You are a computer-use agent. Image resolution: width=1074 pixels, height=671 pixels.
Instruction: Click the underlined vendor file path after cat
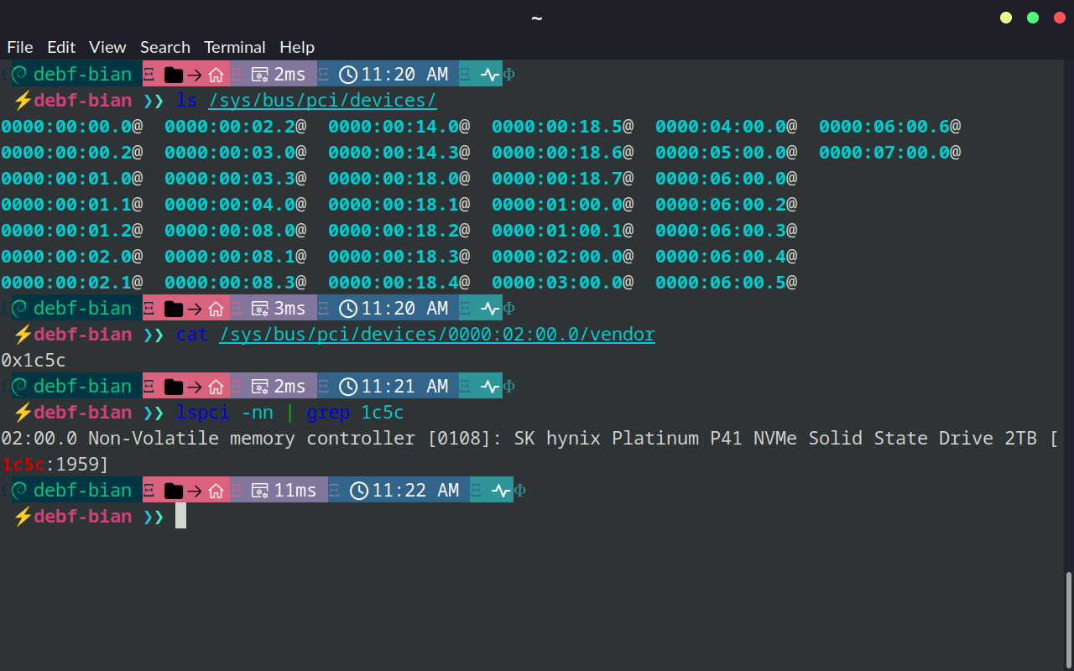(x=436, y=335)
